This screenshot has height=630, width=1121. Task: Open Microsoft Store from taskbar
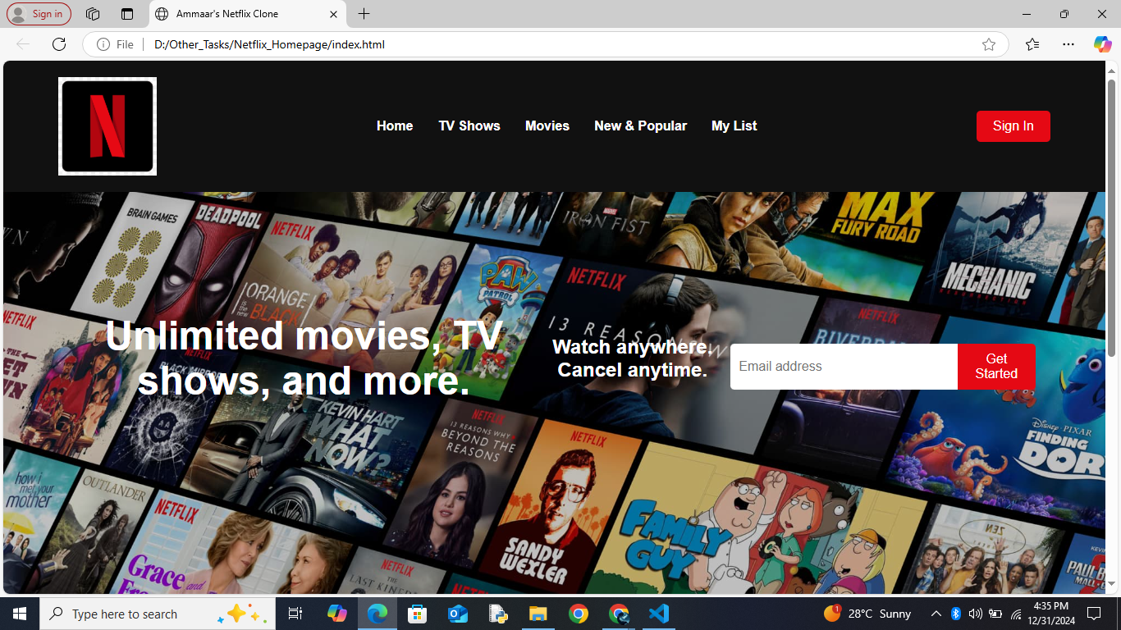tap(418, 614)
